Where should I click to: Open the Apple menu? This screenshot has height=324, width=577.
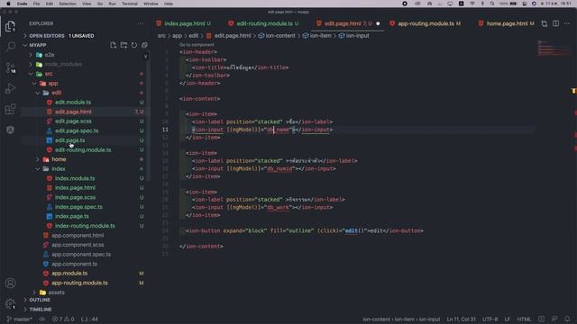coord(8,4)
